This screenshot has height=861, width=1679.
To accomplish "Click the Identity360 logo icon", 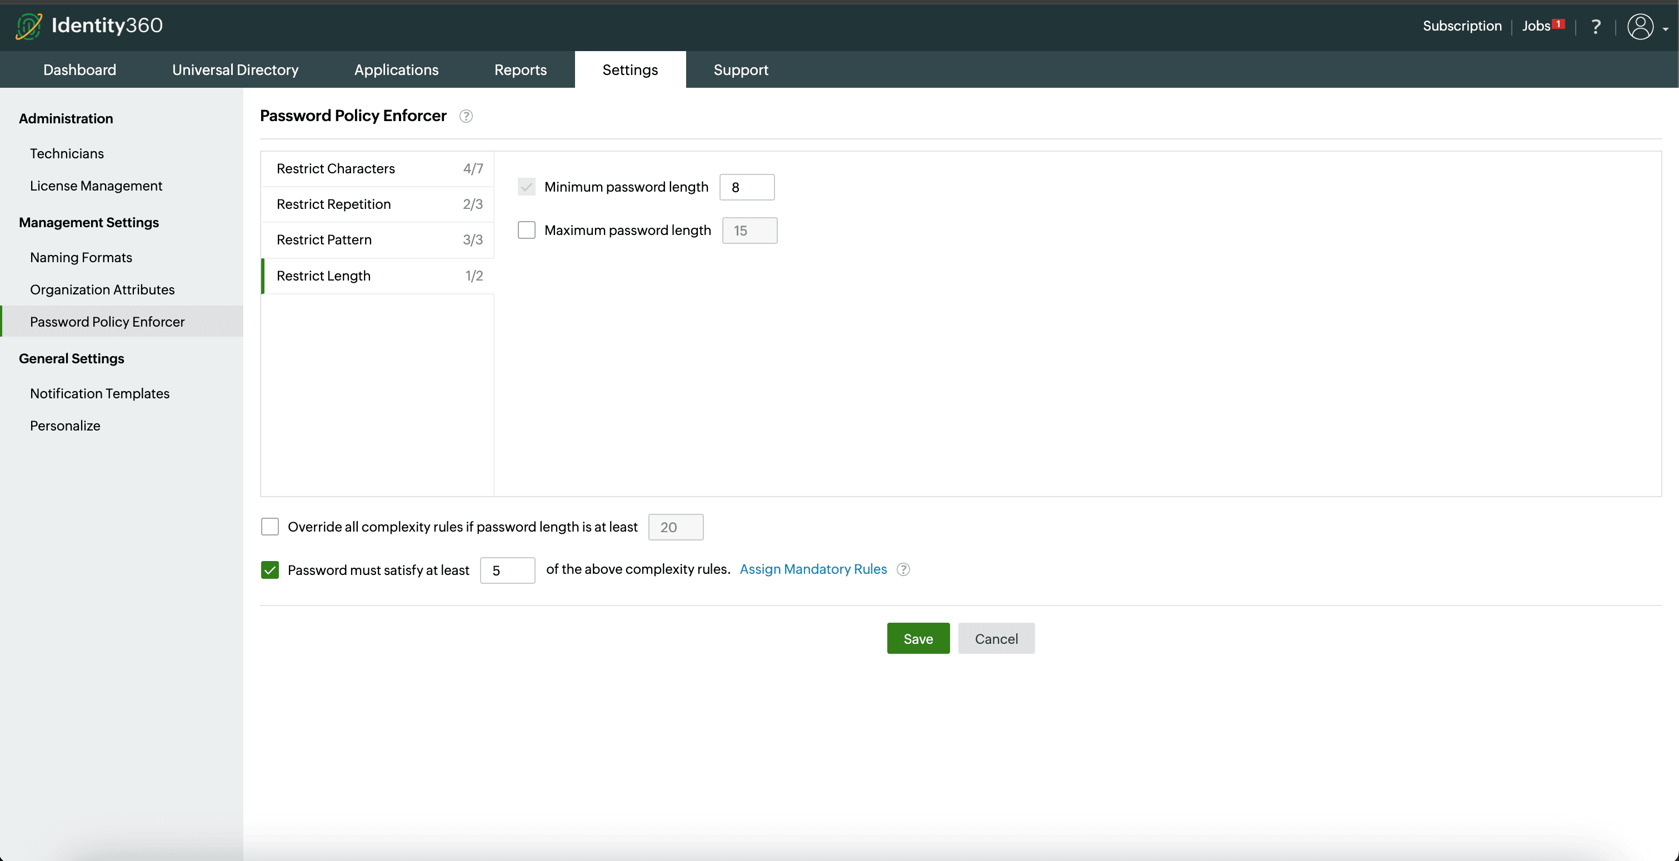I will point(29,26).
